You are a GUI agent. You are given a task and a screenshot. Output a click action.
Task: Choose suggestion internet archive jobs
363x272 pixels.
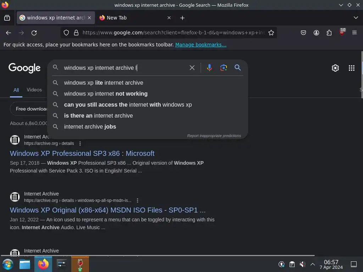(147, 126)
